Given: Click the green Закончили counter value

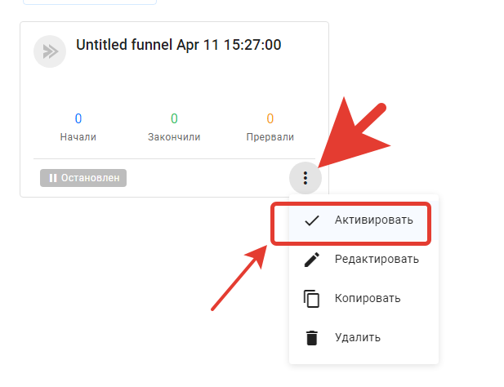Looking at the screenshot, I should click(174, 118).
